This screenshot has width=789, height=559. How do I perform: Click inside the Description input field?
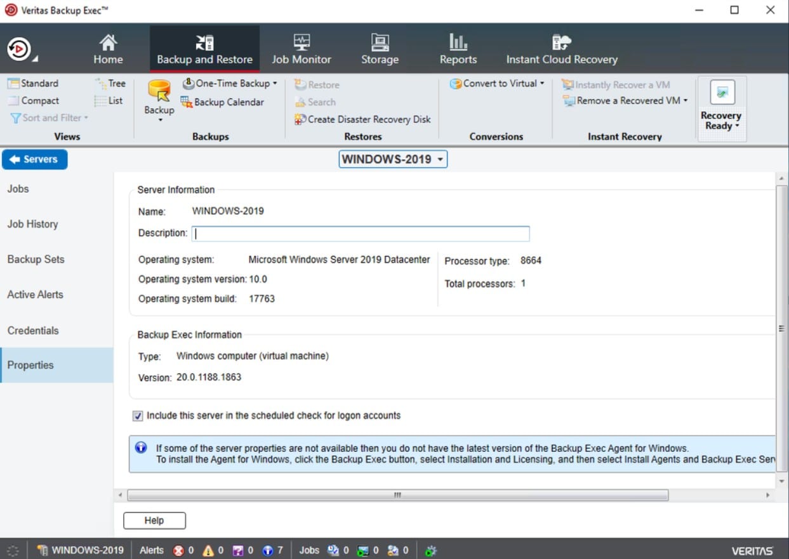point(360,233)
